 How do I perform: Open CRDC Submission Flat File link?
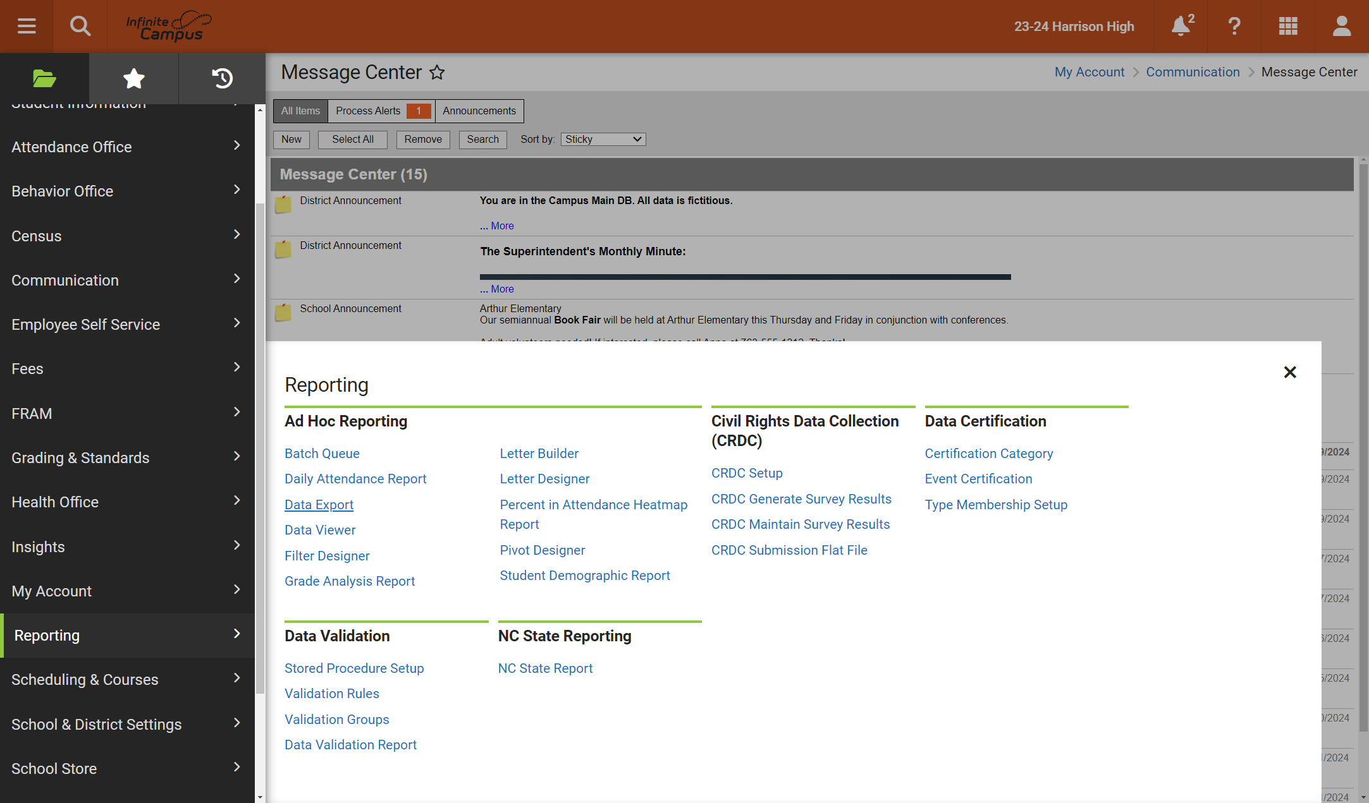789,550
